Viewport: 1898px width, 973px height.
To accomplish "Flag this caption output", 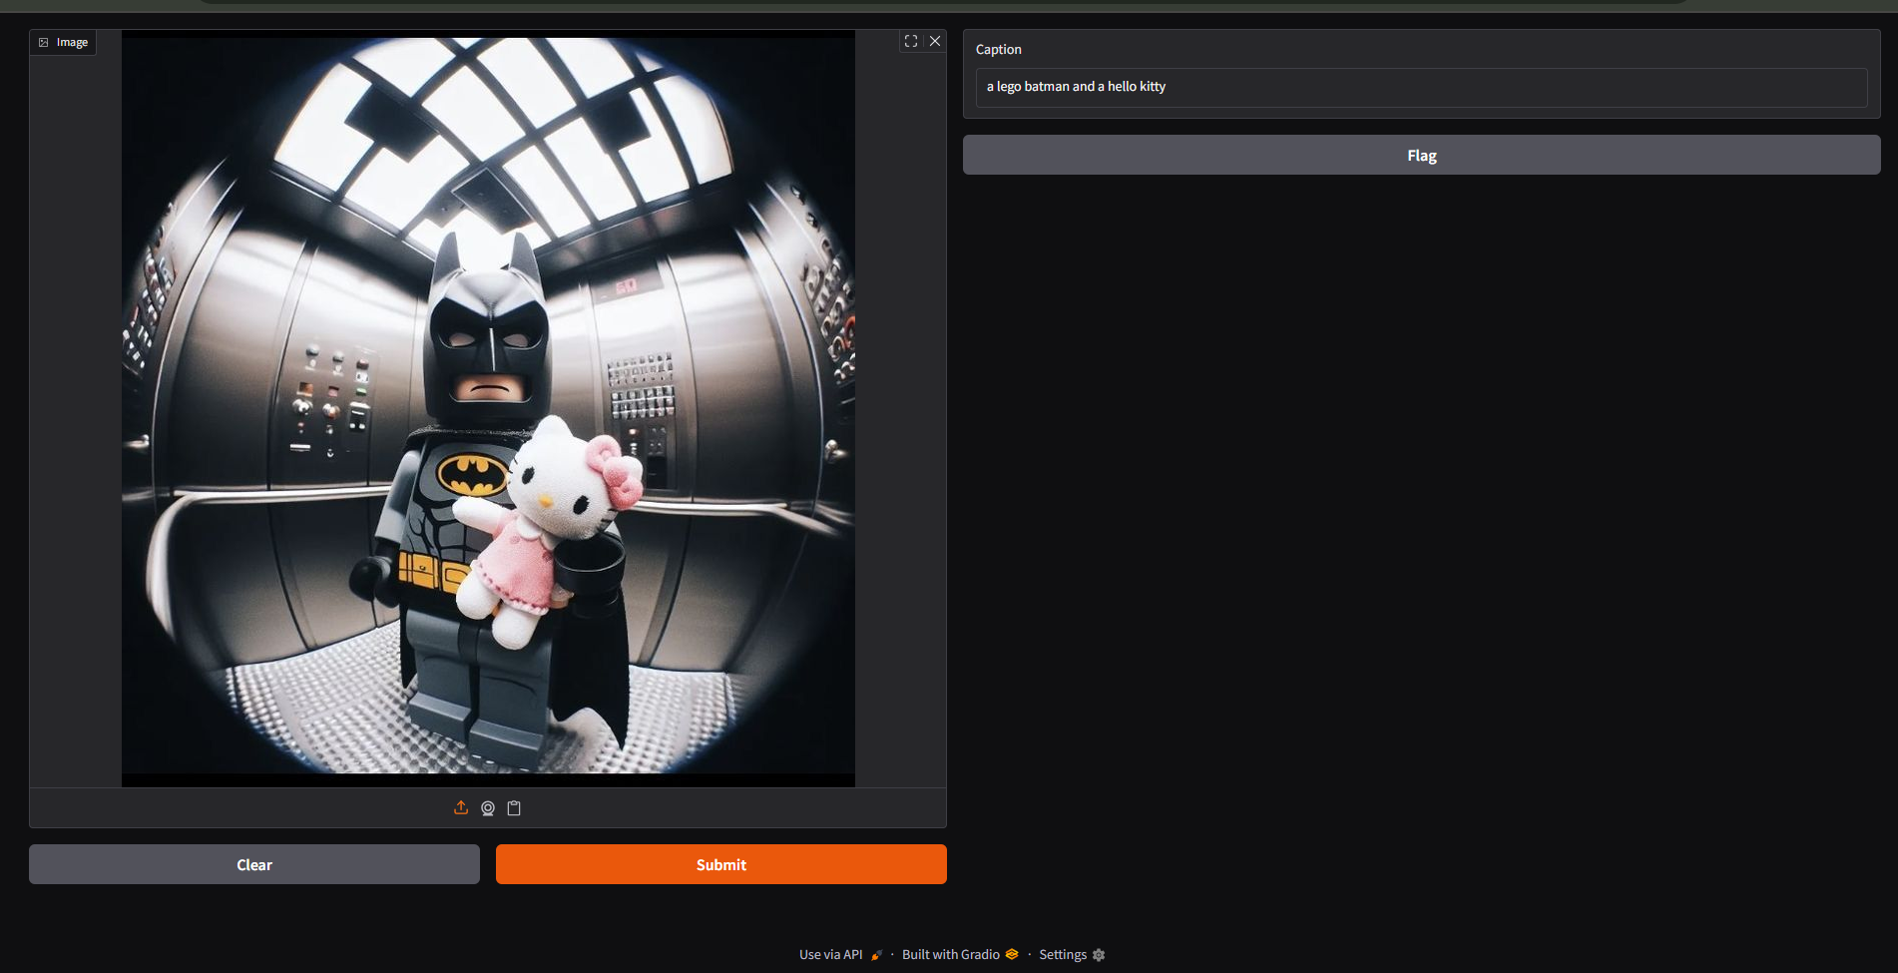I will (1422, 155).
